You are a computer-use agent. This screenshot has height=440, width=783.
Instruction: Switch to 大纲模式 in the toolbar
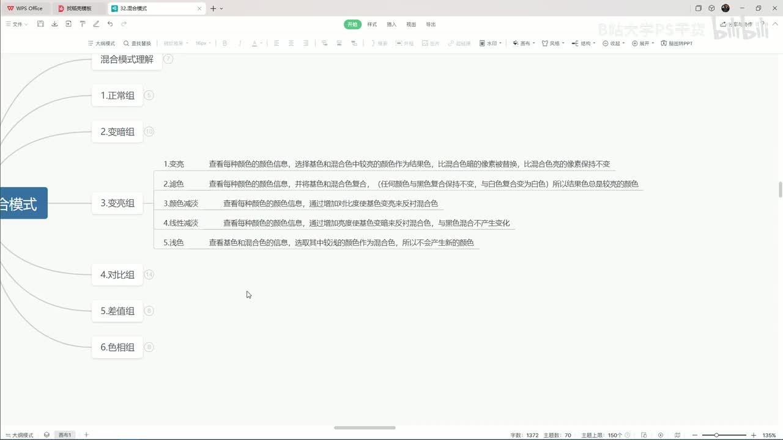pyautogui.click(x=102, y=43)
